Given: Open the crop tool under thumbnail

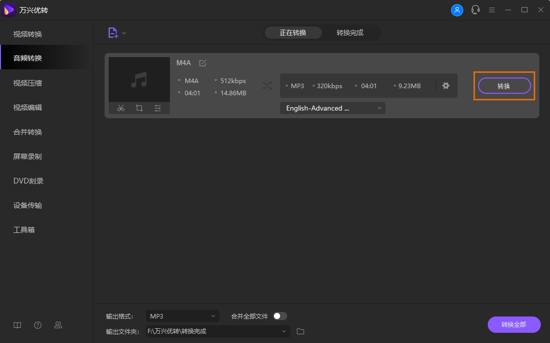Looking at the screenshot, I should pyautogui.click(x=139, y=108).
